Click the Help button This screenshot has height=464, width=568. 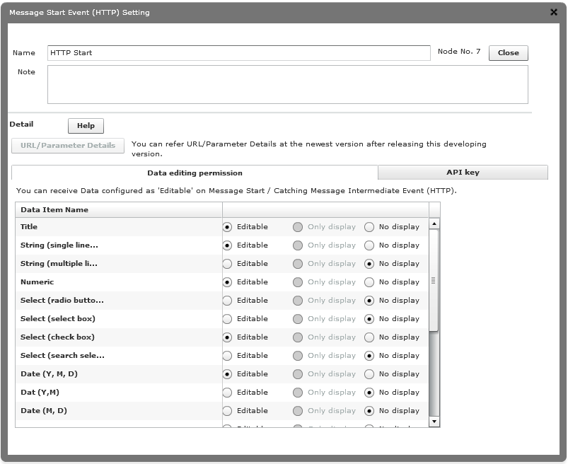click(85, 126)
